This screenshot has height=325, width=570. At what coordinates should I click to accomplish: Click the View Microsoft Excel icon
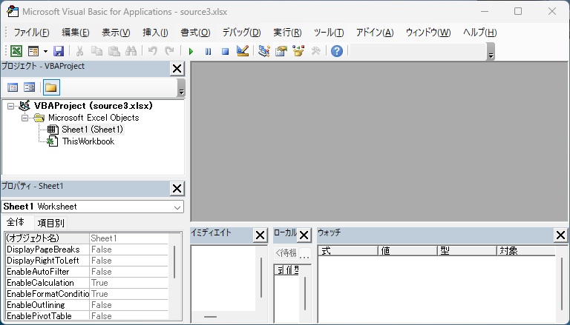tap(15, 51)
